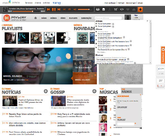Screen dimensions: 165x136
Task: Open the user profile avatar
Action: (128, 17)
